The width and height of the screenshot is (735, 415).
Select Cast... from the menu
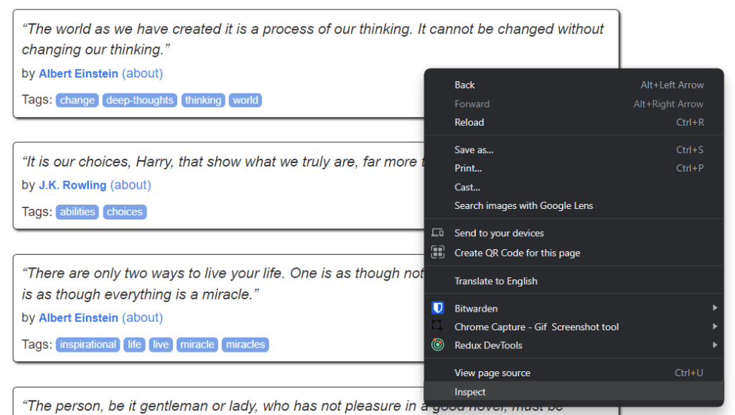pos(467,187)
